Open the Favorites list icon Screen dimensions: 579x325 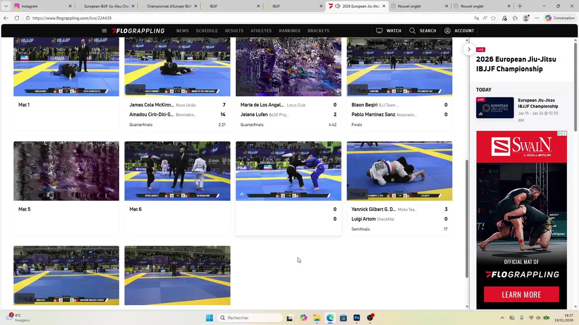pyautogui.click(x=515, y=18)
